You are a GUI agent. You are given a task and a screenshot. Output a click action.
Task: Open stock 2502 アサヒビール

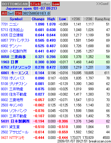click(x=15, y=132)
